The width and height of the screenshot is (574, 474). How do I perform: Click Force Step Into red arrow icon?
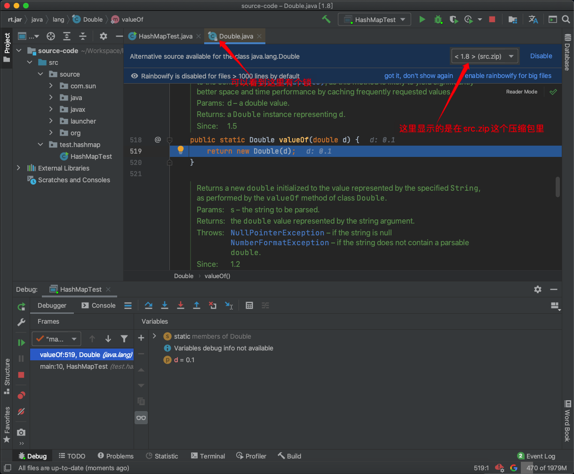point(181,305)
